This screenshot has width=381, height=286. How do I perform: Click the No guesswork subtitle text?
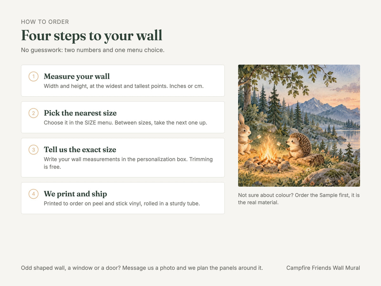coord(93,50)
